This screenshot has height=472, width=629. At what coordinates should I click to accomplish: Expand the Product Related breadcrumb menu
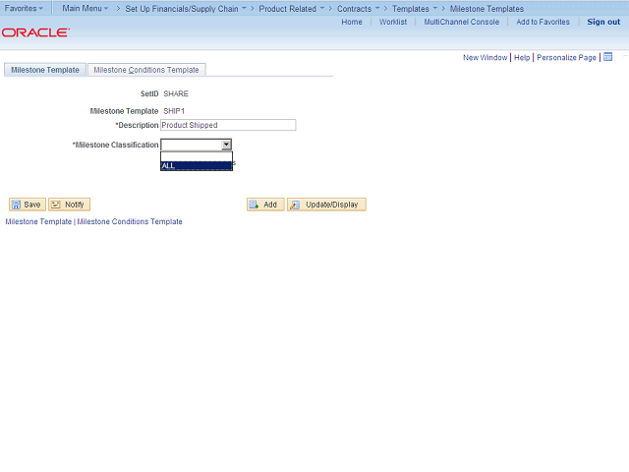(x=292, y=9)
